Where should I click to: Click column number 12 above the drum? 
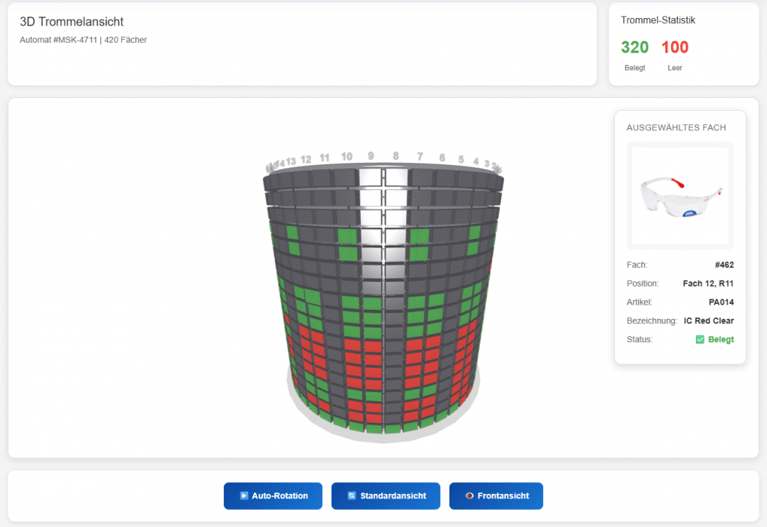point(306,159)
